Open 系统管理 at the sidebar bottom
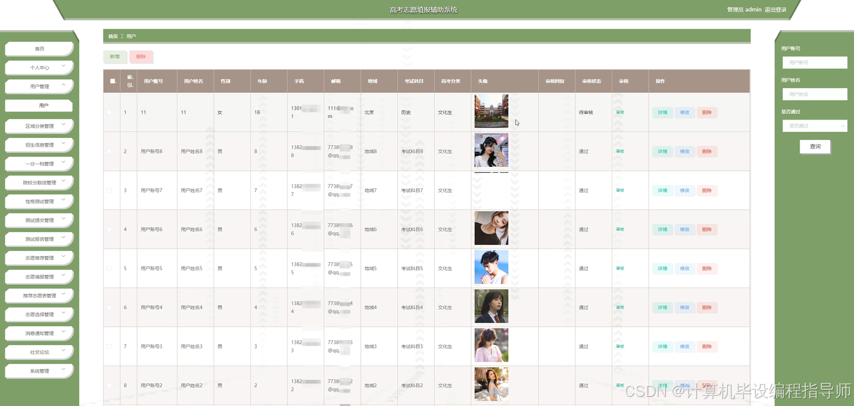Image resolution: width=854 pixels, height=406 pixels. tap(39, 371)
